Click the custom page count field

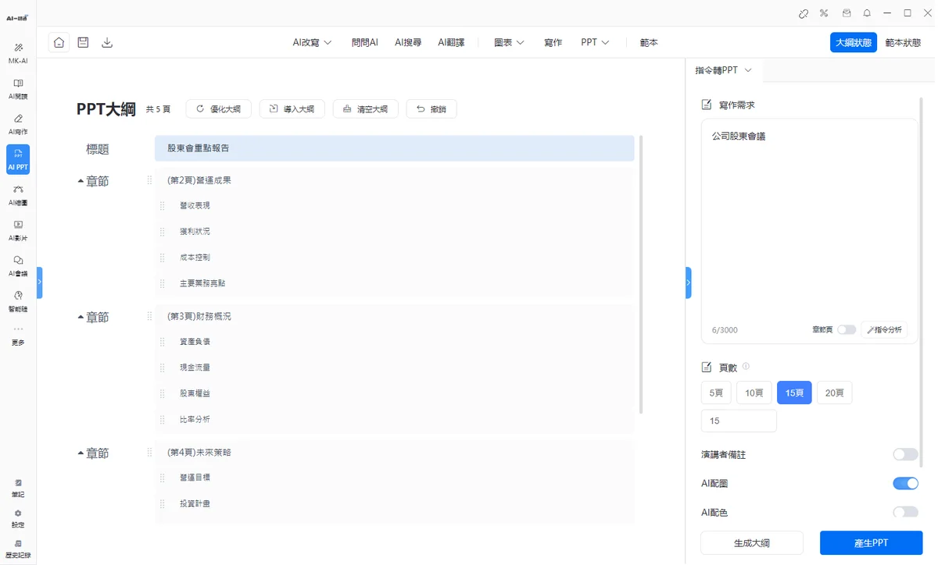tap(739, 421)
